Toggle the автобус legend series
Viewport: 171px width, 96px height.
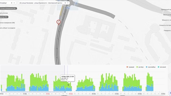tap(140, 67)
